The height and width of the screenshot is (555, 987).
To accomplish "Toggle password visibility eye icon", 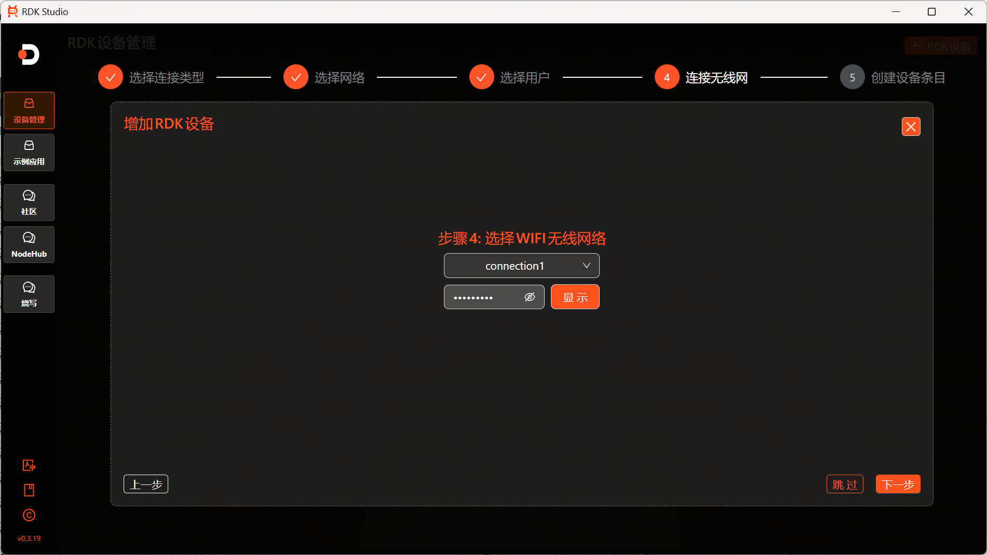I will (x=530, y=297).
